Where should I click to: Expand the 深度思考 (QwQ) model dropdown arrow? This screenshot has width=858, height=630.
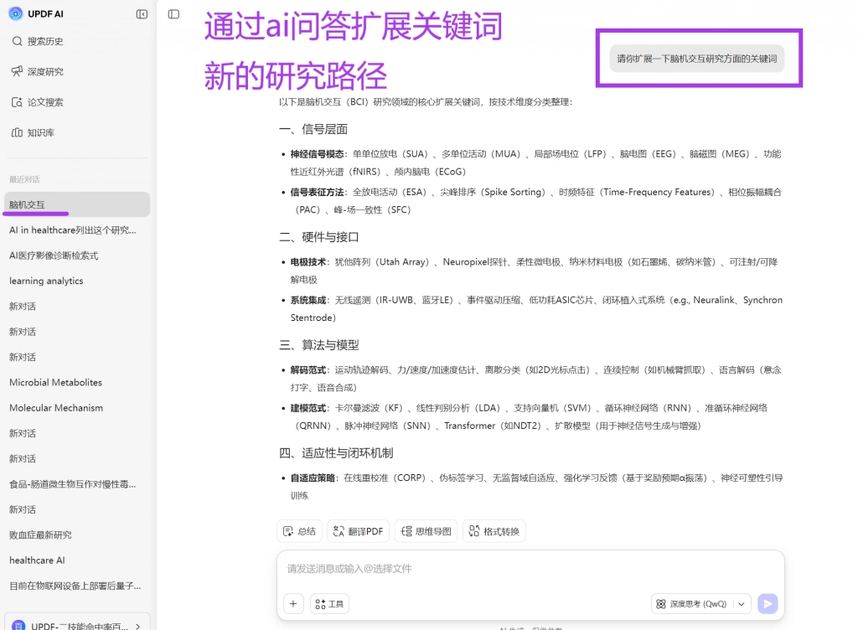[x=741, y=604]
